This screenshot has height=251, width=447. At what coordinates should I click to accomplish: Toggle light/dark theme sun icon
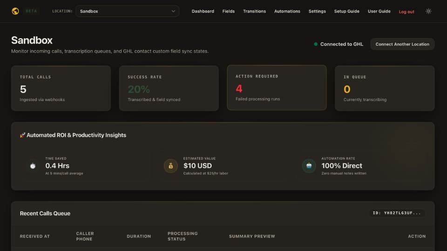(x=428, y=11)
